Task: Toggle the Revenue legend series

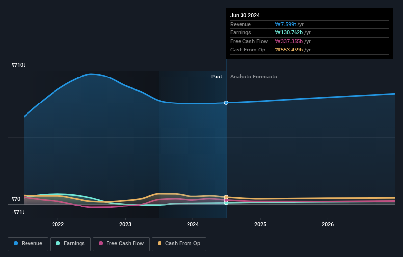Action: coord(28,244)
